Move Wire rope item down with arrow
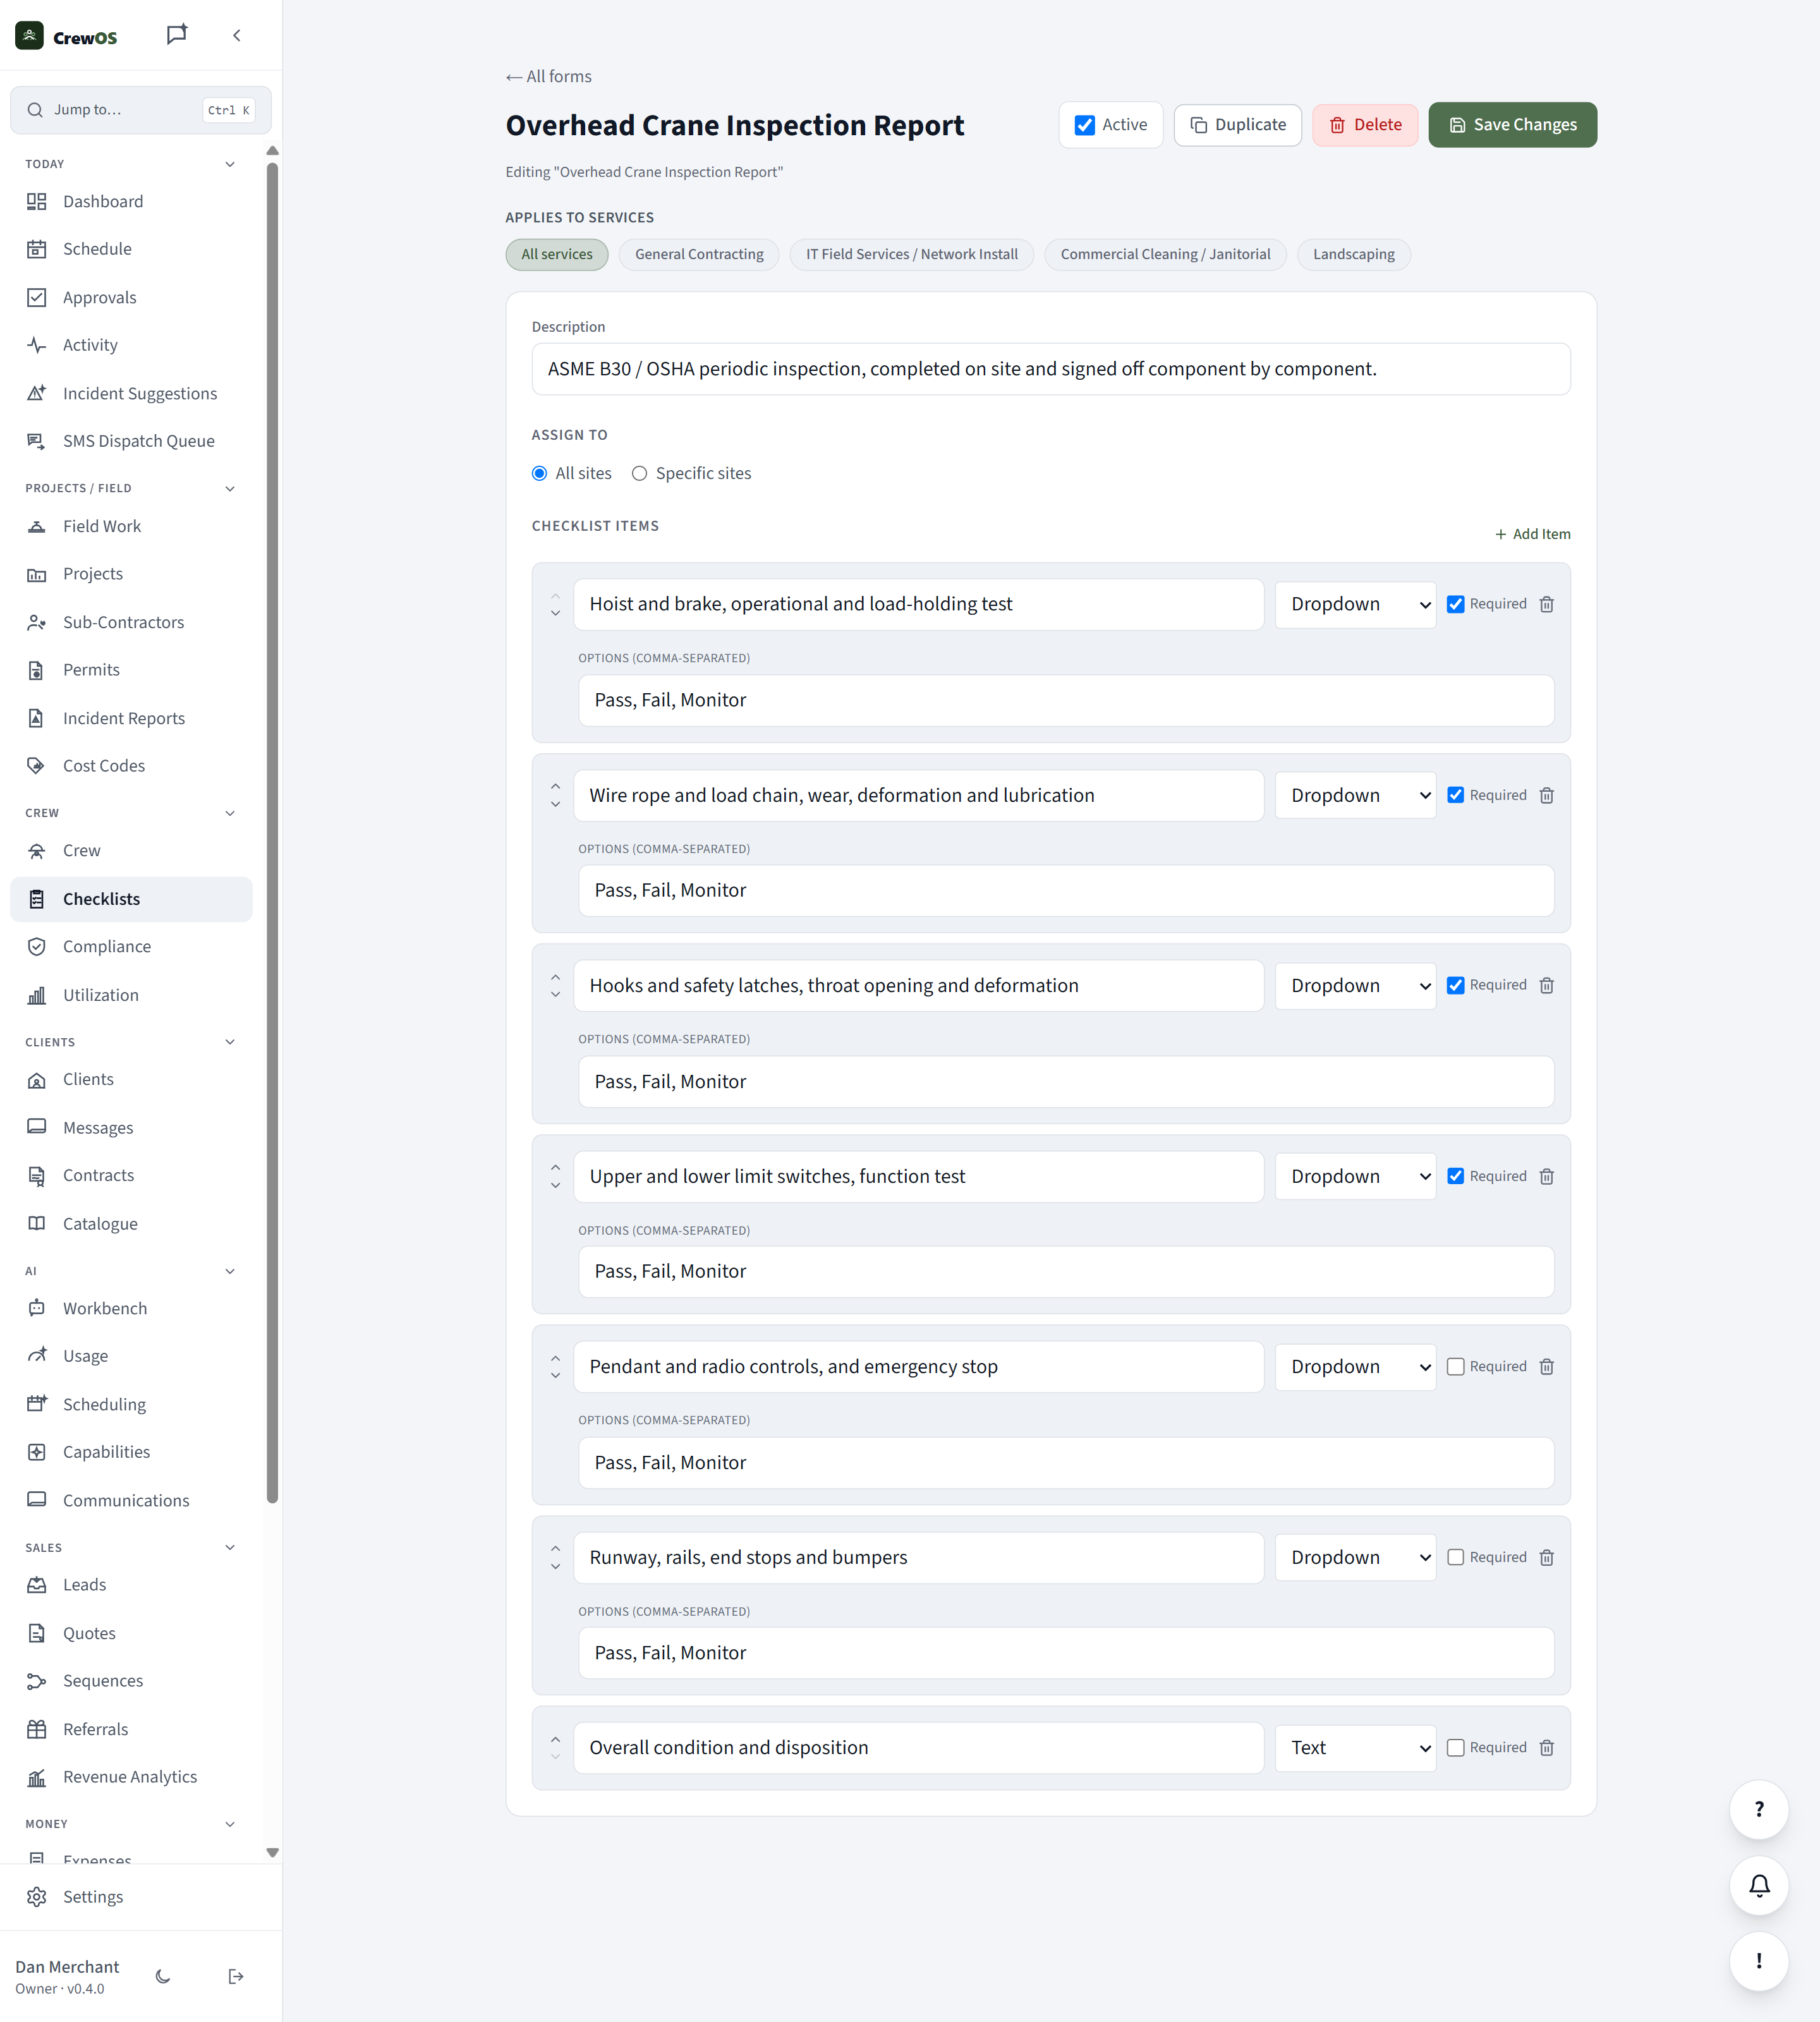Image resolution: width=1820 pixels, height=2022 pixels. (x=555, y=804)
